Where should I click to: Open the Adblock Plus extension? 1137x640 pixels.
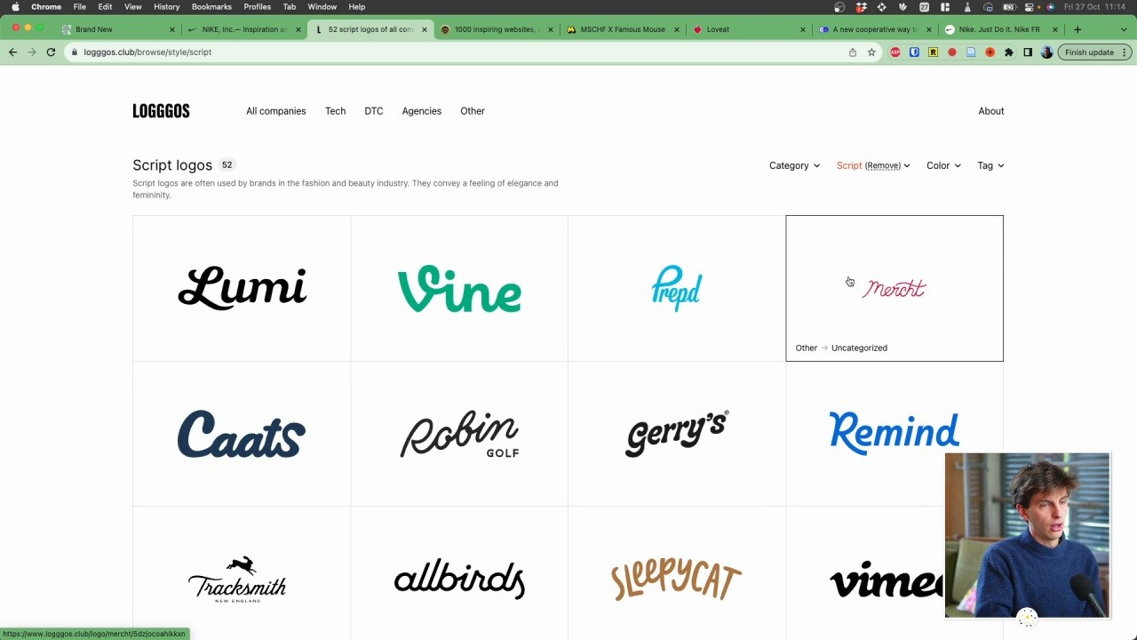click(895, 52)
